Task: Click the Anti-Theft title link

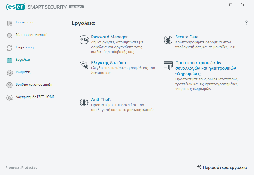Action: point(101,100)
